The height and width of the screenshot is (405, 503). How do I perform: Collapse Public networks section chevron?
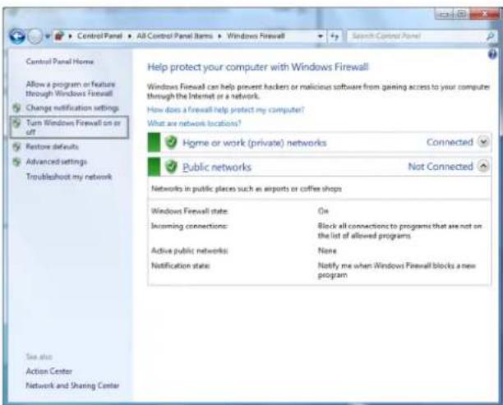483,166
